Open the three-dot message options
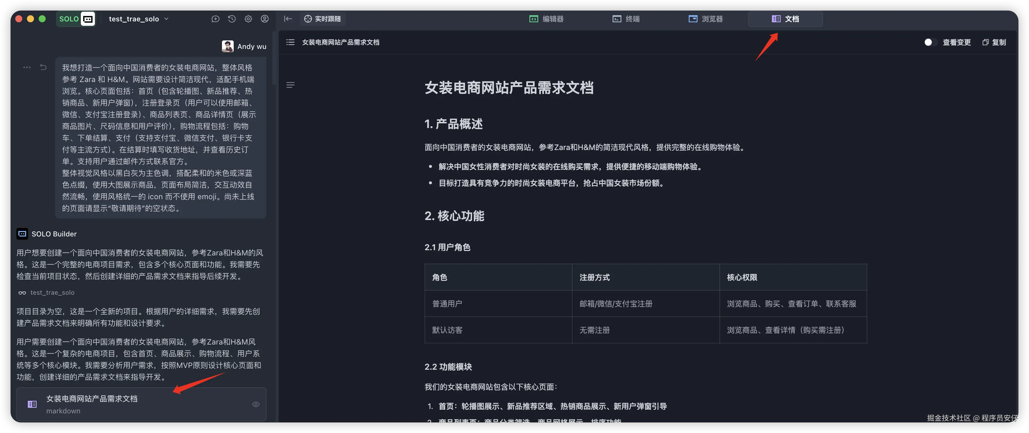 click(x=27, y=67)
